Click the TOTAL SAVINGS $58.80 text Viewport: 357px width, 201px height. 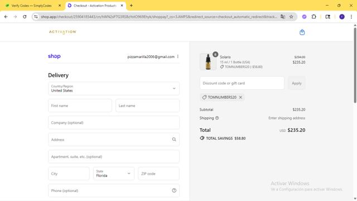(x=225, y=138)
